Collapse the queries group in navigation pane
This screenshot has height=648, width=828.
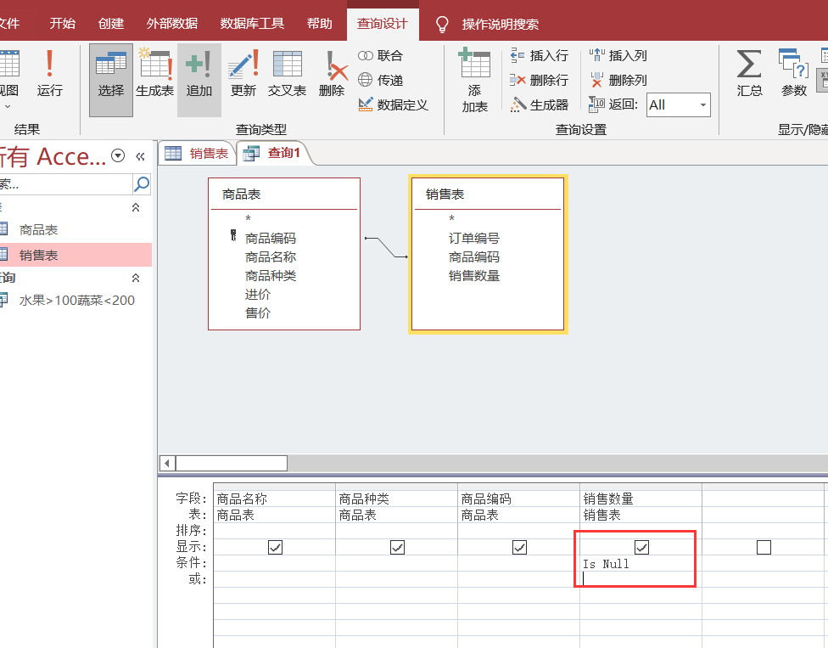(x=136, y=278)
